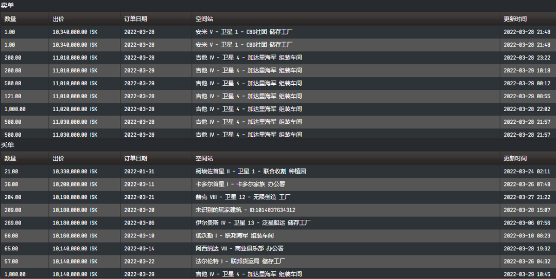Sort buy orders by 数量 column header

point(10,158)
